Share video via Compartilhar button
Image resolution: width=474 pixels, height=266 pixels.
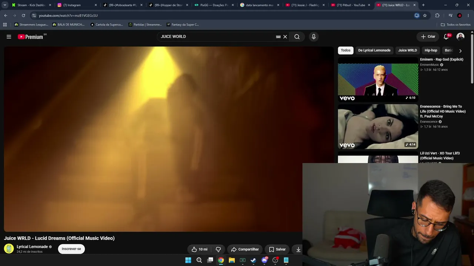click(245, 249)
